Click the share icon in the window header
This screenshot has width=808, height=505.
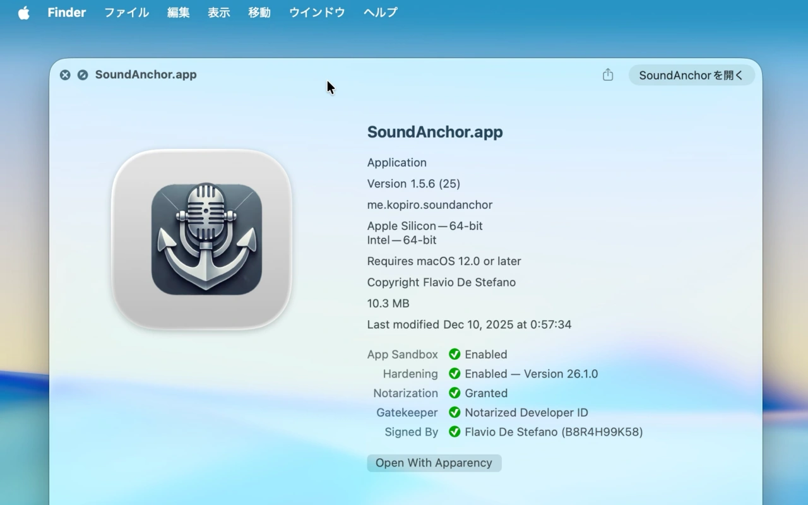(607, 74)
